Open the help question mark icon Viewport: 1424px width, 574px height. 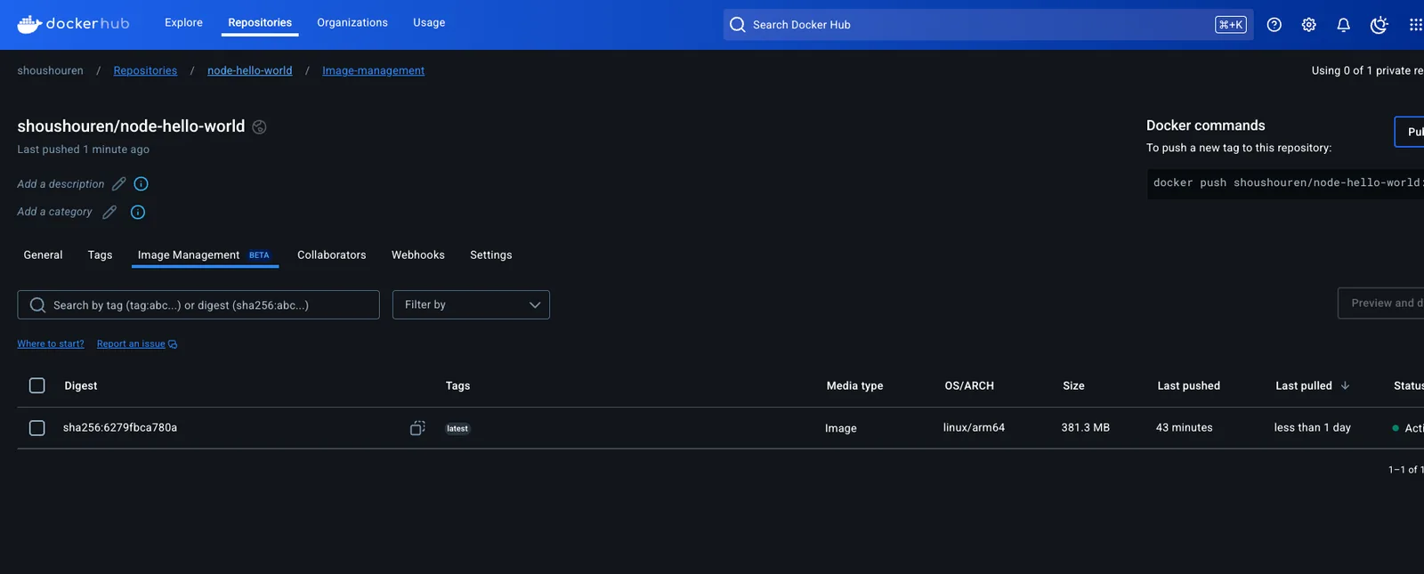tap(1274, 25)
